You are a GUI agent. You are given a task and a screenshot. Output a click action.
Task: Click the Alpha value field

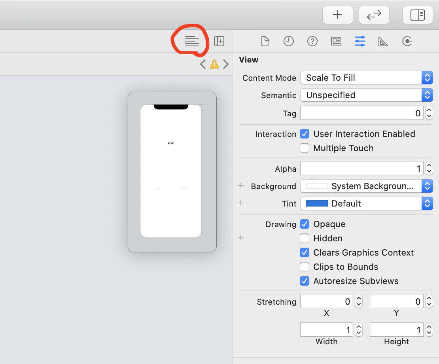coord(362,168)
